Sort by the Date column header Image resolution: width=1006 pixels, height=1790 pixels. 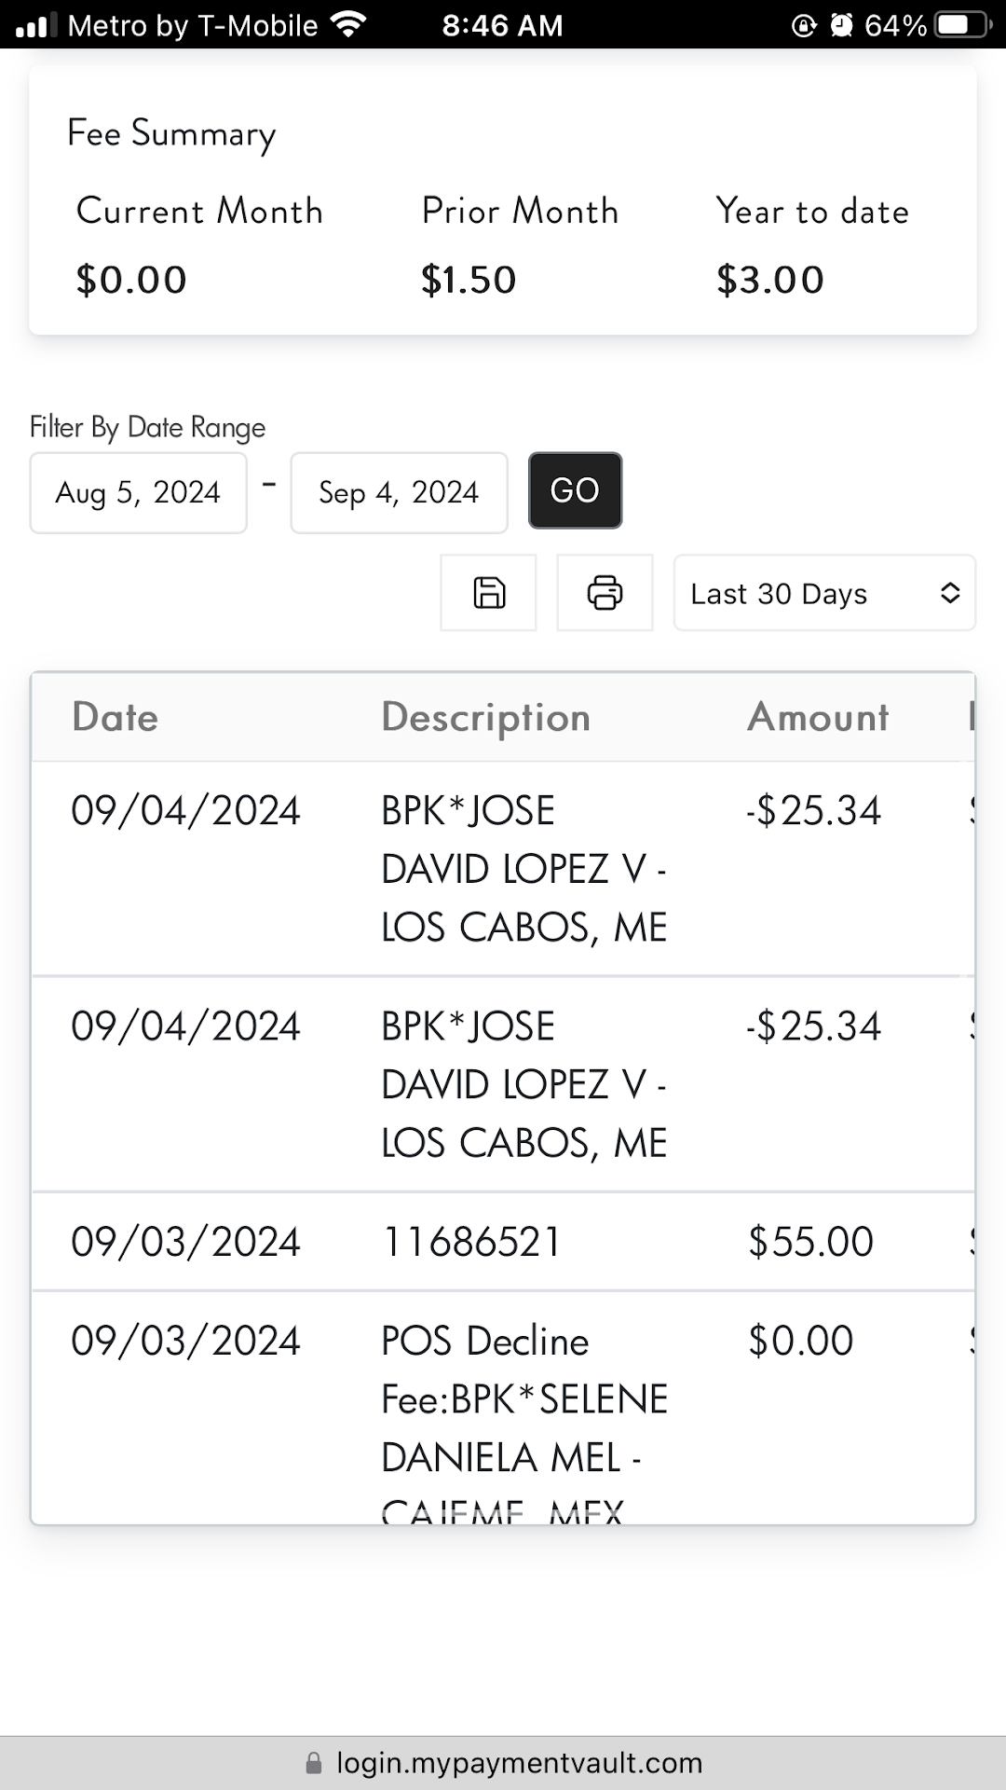pos(116,717)
